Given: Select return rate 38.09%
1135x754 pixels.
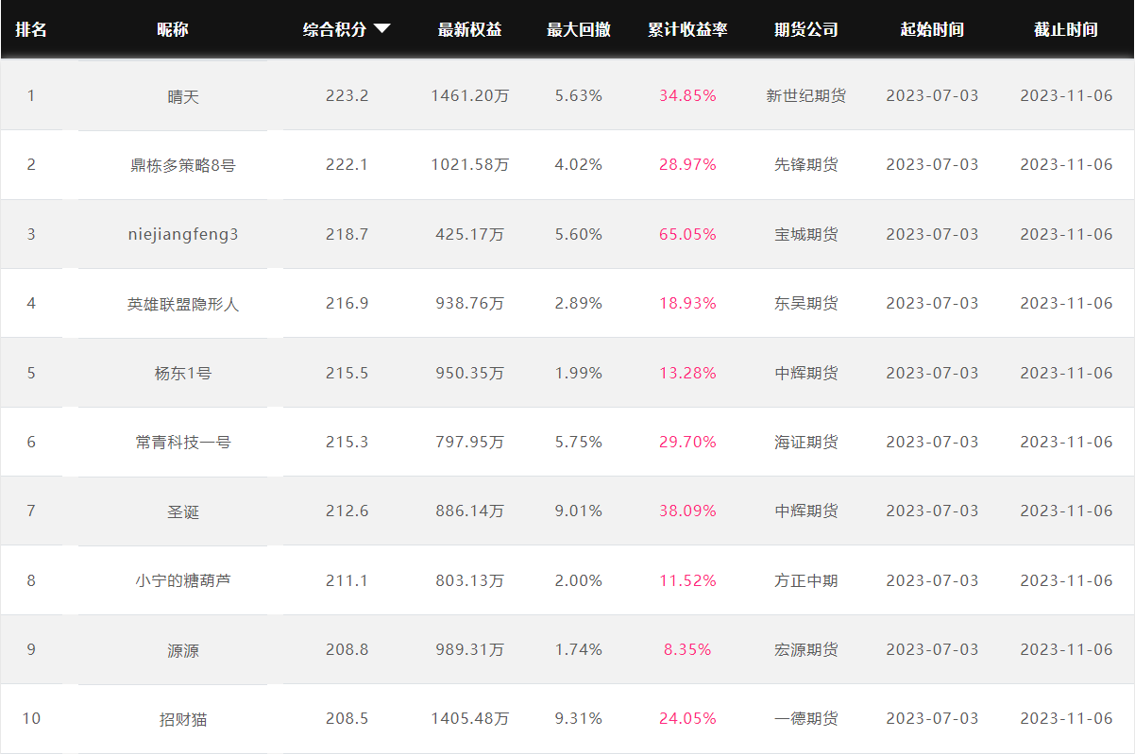Looking at the screenshot, I should click(x=688, y=511).
